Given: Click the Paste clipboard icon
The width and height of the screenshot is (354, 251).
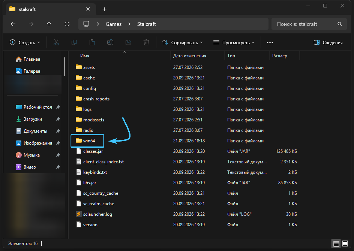Looking at the screenshot, I should click(x=92, y=42).
